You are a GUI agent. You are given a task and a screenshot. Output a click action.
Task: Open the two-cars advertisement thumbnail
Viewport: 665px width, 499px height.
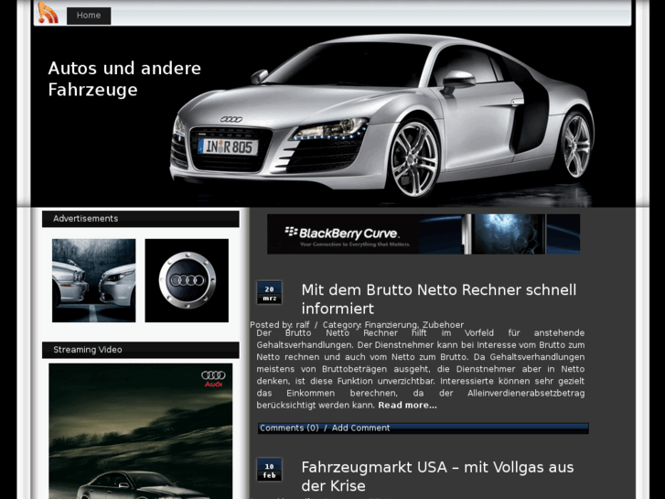93,280
